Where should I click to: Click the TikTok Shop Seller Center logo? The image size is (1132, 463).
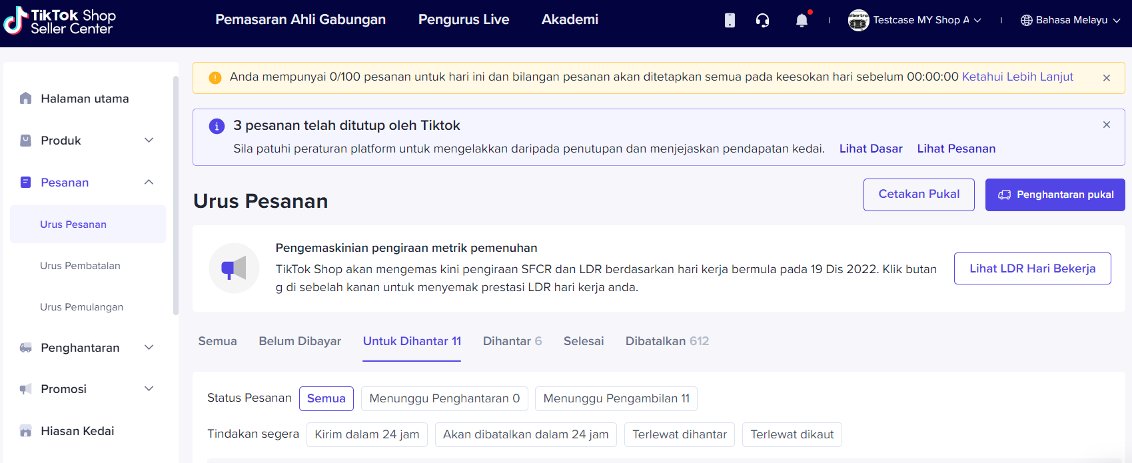60,21
